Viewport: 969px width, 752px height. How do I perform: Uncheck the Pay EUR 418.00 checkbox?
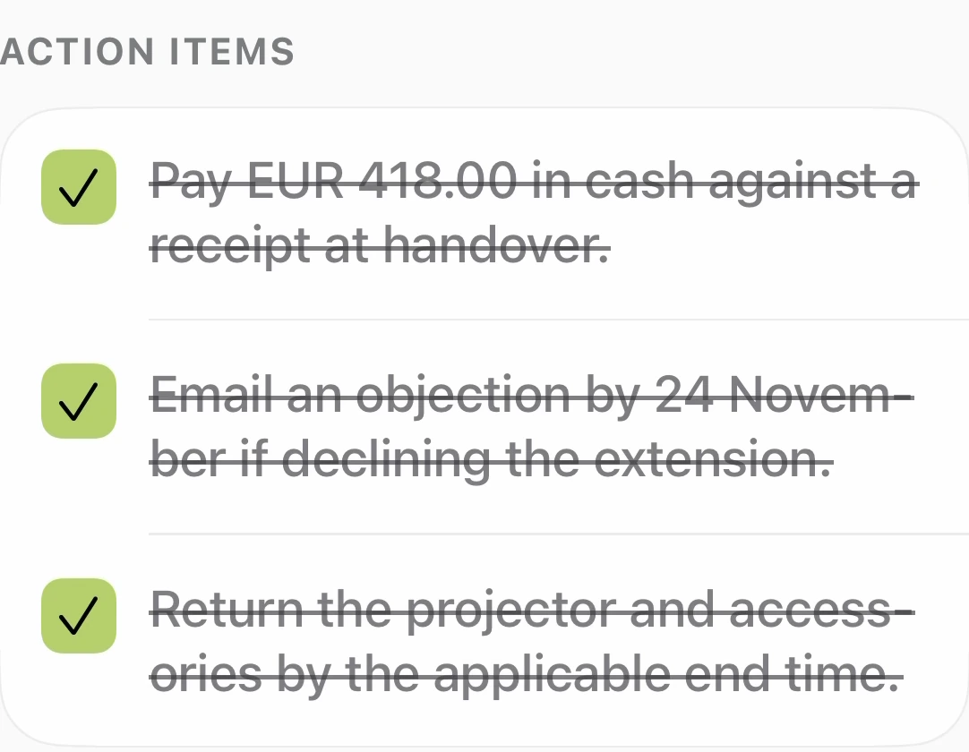click(79, 186)
